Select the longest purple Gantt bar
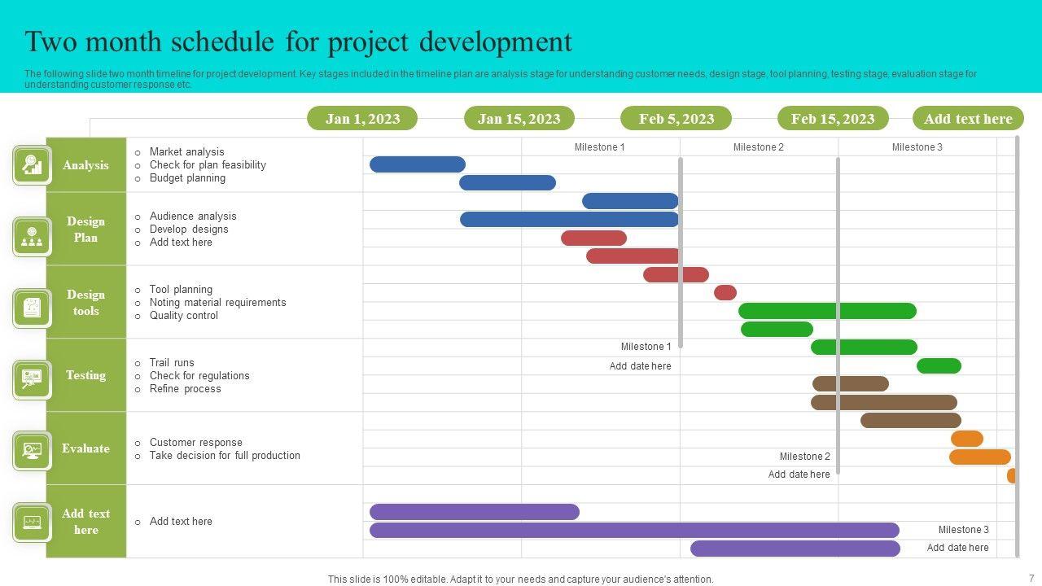This screenshot has width=1042, height=586. [x=634, y=531]
